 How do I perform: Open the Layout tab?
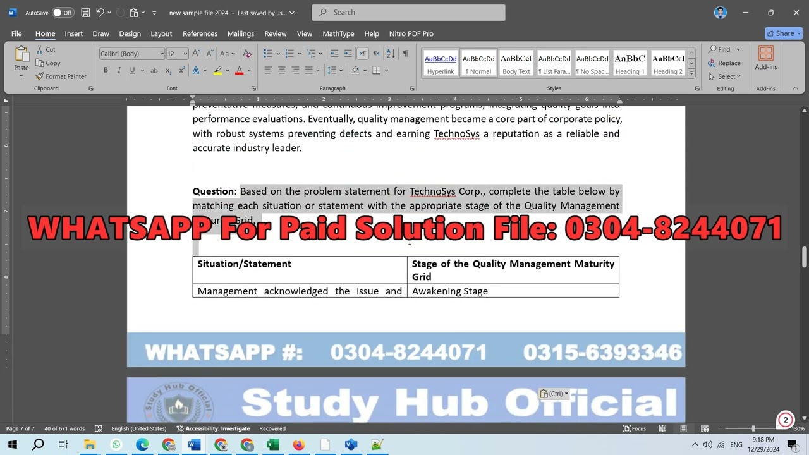pos(161,33)
